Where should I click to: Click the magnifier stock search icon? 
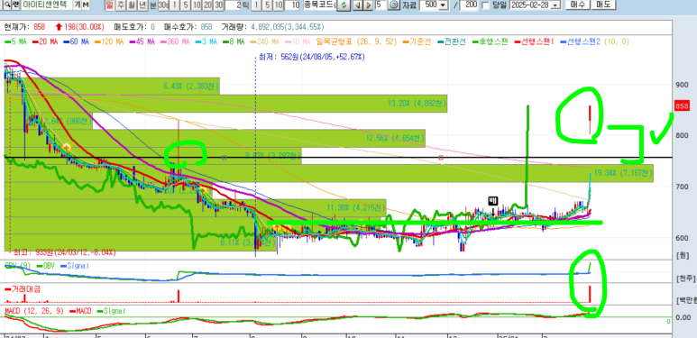point(7,5)
